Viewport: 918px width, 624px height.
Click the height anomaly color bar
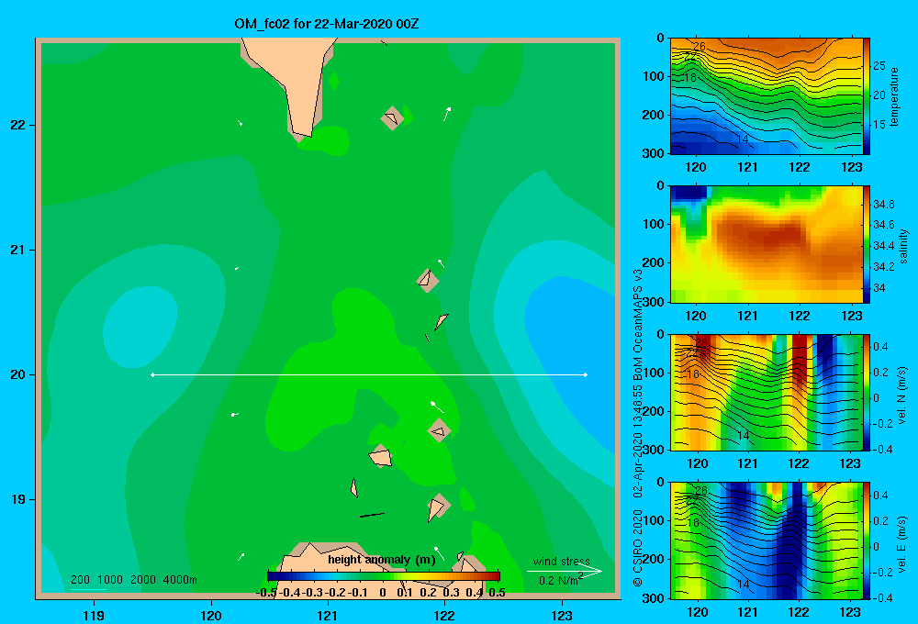[384, 576]
